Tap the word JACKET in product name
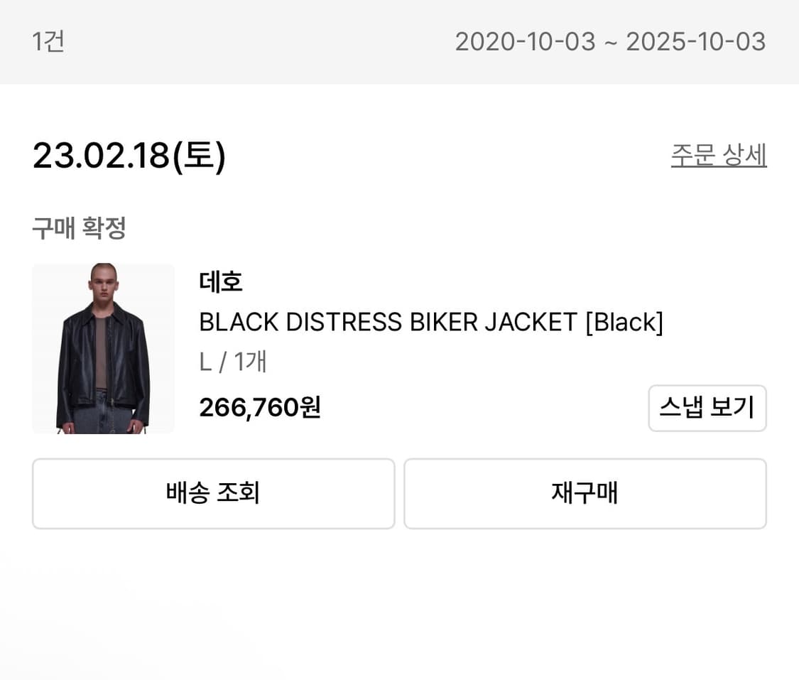Image resolution: width=799 pixels, height=680 pixels. click(531, 323)
